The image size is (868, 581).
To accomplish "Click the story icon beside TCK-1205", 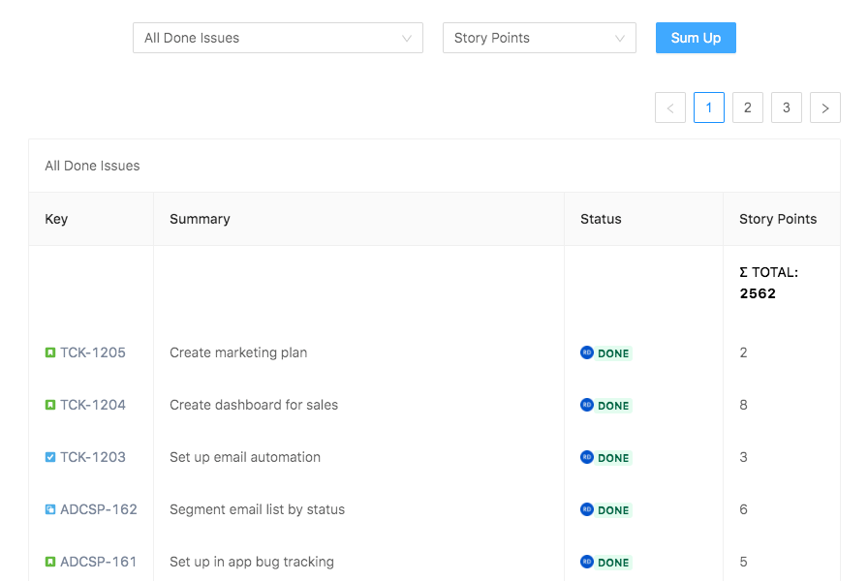I will click(x=50, y=352).
